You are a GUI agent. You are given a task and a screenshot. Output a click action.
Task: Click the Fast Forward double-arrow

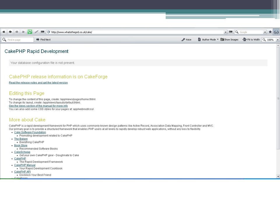pos(23,32)
